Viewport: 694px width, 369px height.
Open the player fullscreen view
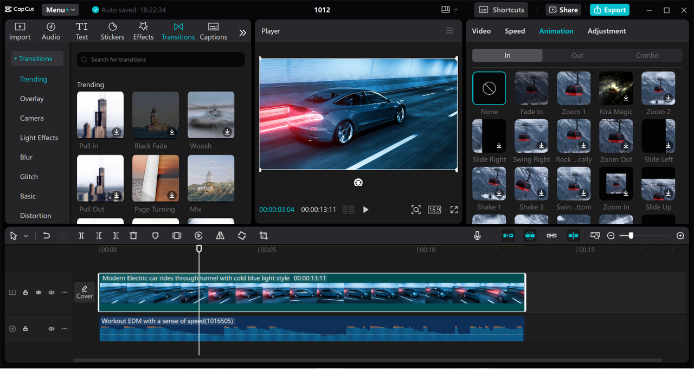click(454, 210)
